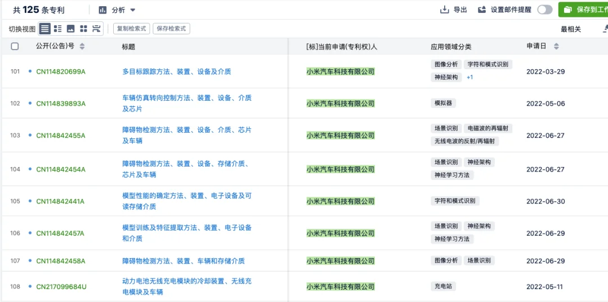Expand the 分析 dropdown arrow
608x302 pixels.
(x=133, y=10)
